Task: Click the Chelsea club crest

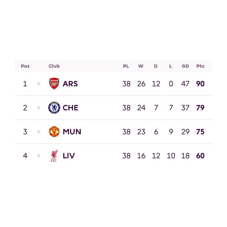Action: click(x=54, y=108)
